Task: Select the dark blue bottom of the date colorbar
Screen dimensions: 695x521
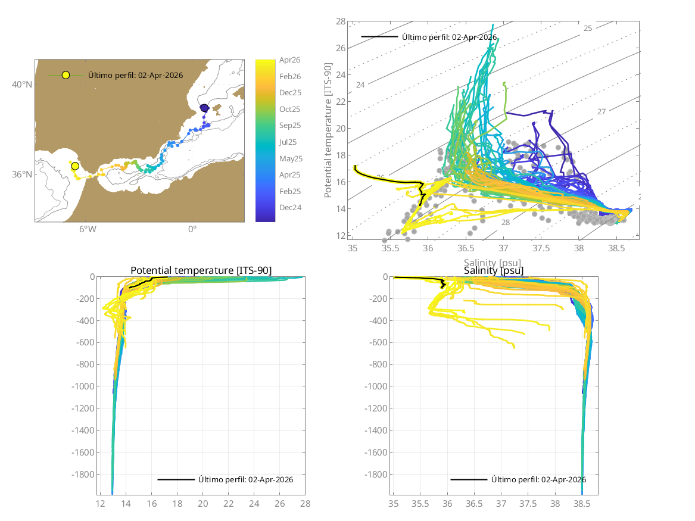Action: (265, 217)
